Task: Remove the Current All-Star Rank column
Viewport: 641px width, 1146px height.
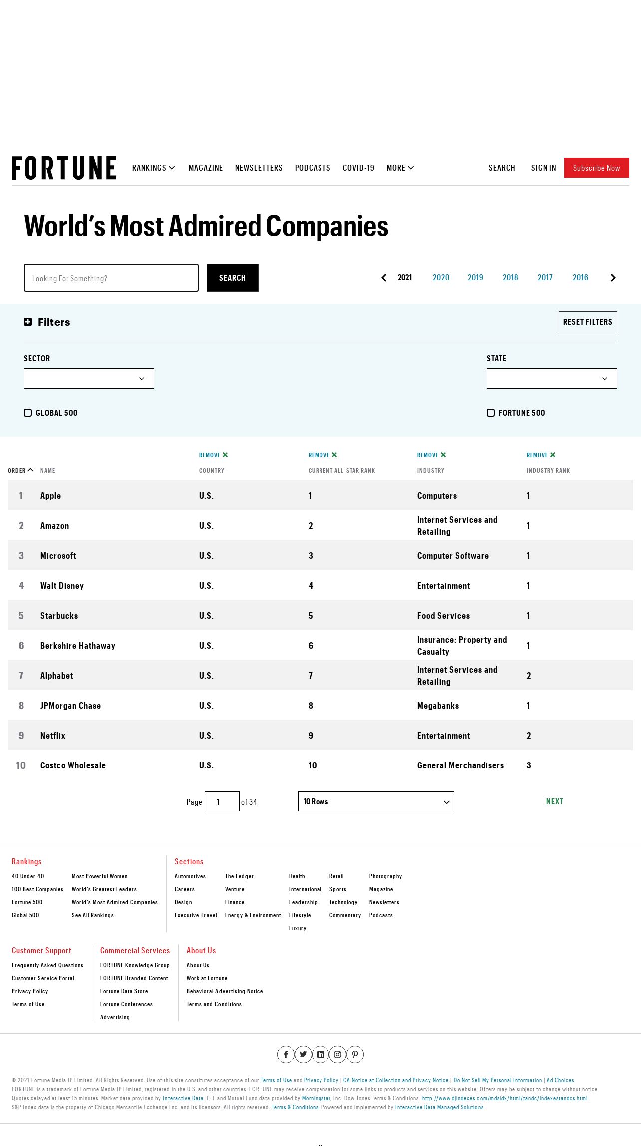Action: click(322, 455)
